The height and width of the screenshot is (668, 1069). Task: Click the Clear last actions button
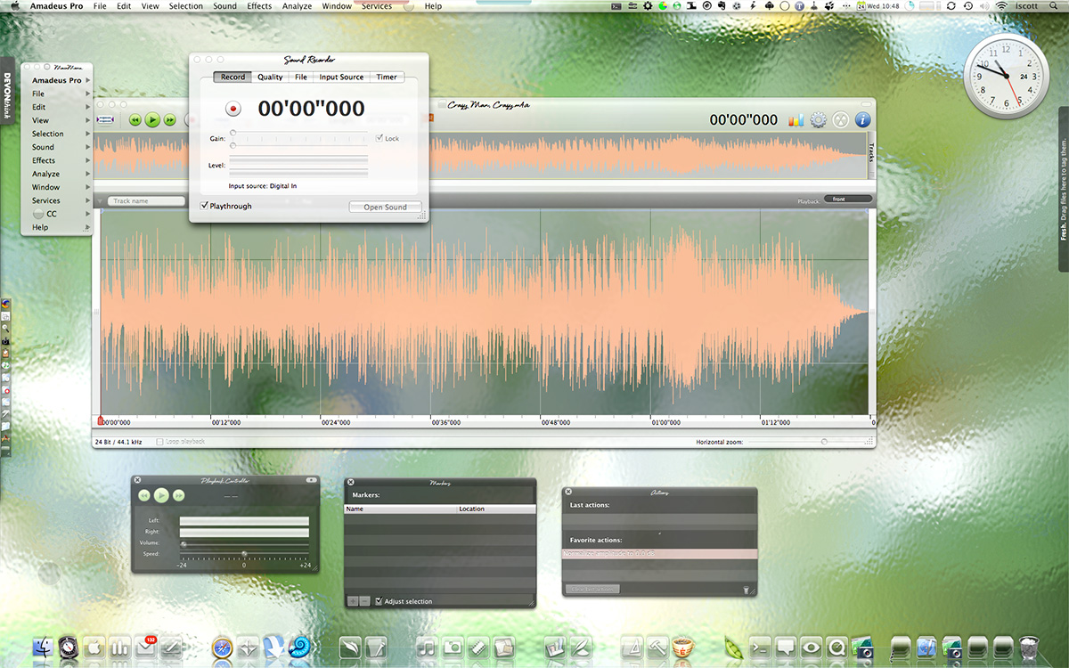point(593,590)
